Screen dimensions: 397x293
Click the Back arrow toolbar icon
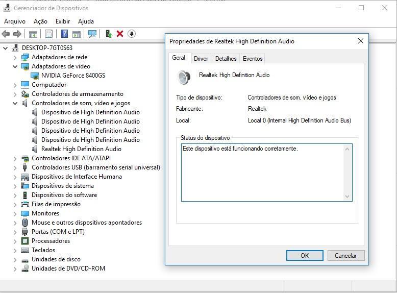6,34
